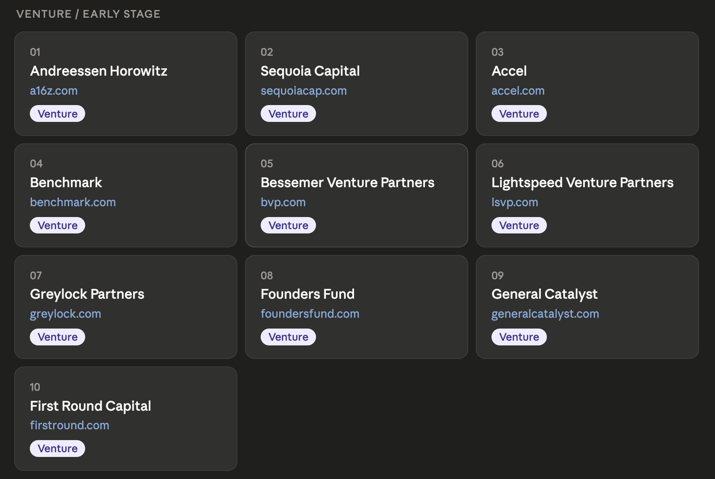This screenshot has height=479, width=715.
Task: Click Venture tag on Andreessen Horowitz card
Action: 57,114
